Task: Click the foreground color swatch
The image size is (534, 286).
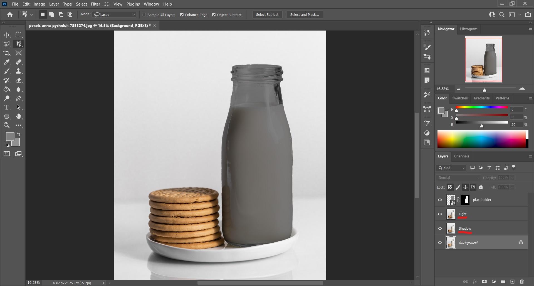Action: pos(10,136)
